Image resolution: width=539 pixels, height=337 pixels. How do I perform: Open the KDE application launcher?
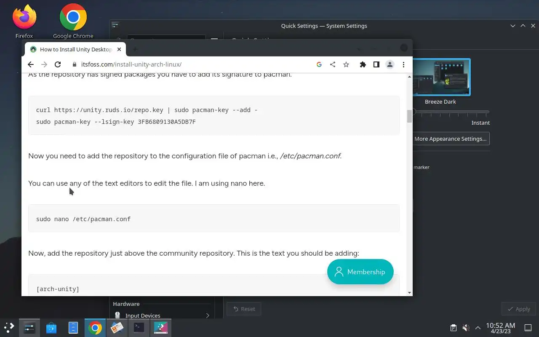click(x=9, y=327)
